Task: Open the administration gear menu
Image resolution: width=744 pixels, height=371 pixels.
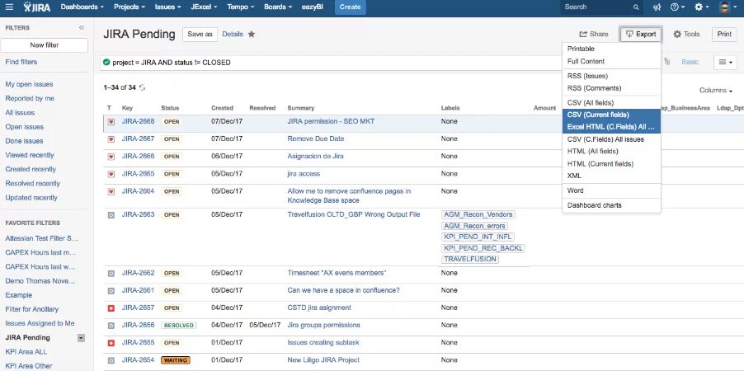Action: click(x=701, y=7)
